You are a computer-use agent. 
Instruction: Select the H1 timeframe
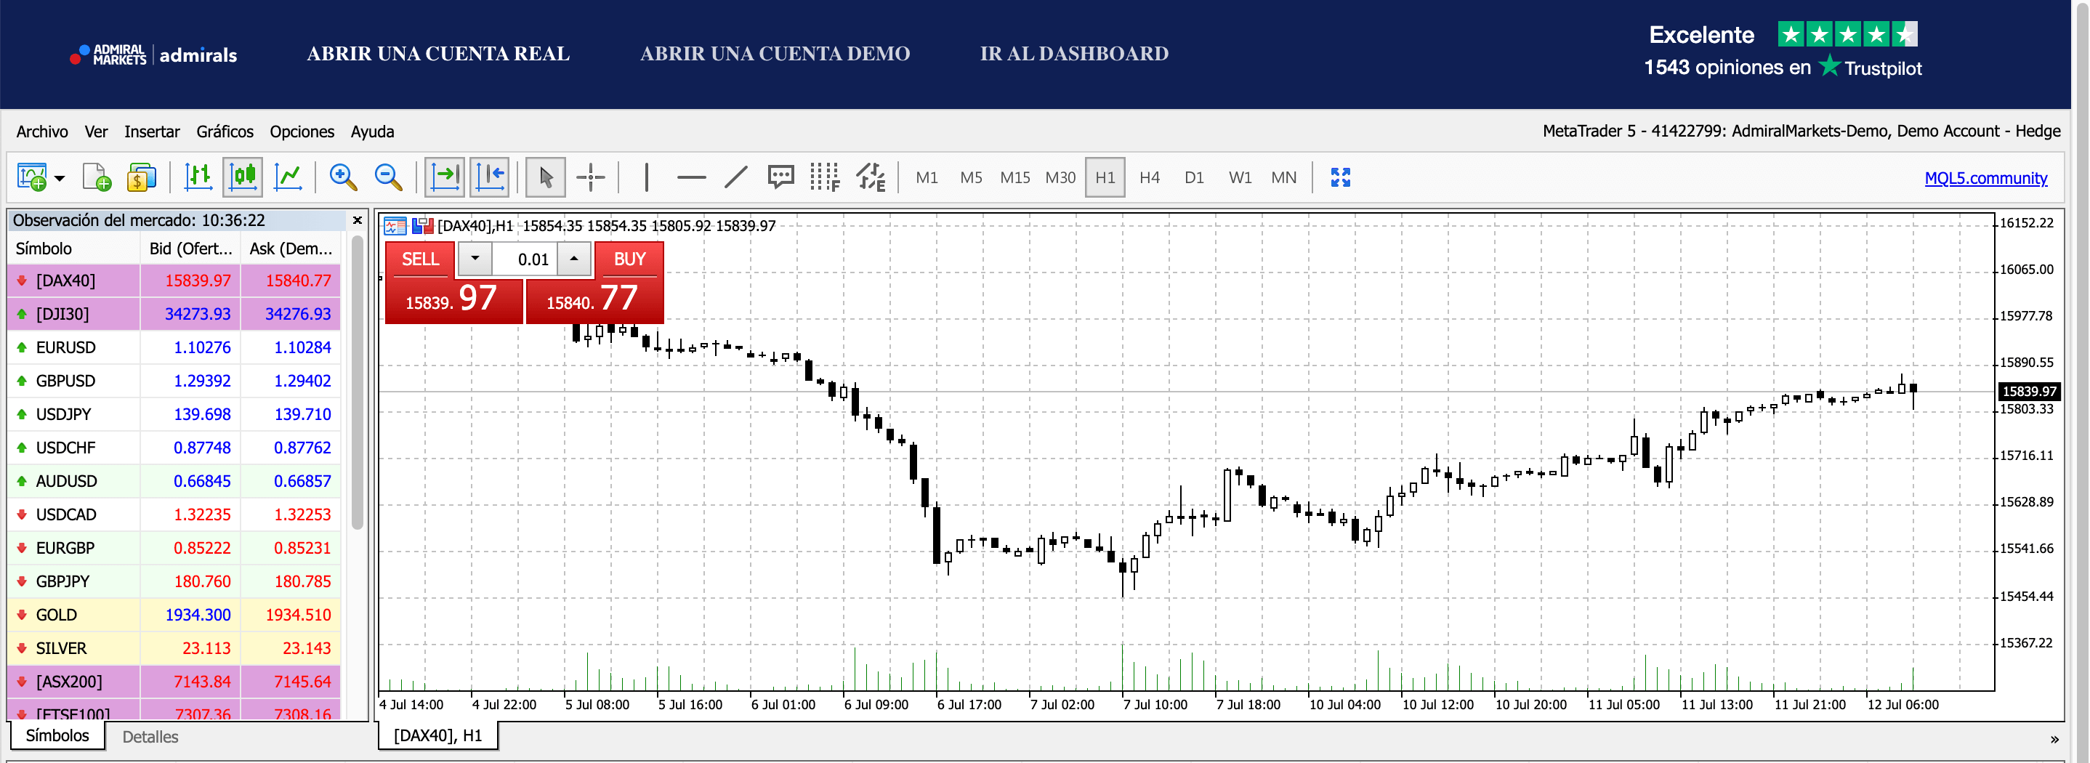(1105, 177)
